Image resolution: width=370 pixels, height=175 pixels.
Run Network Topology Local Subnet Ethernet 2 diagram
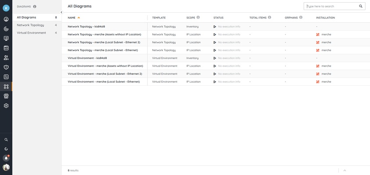(x=215, y=42)
